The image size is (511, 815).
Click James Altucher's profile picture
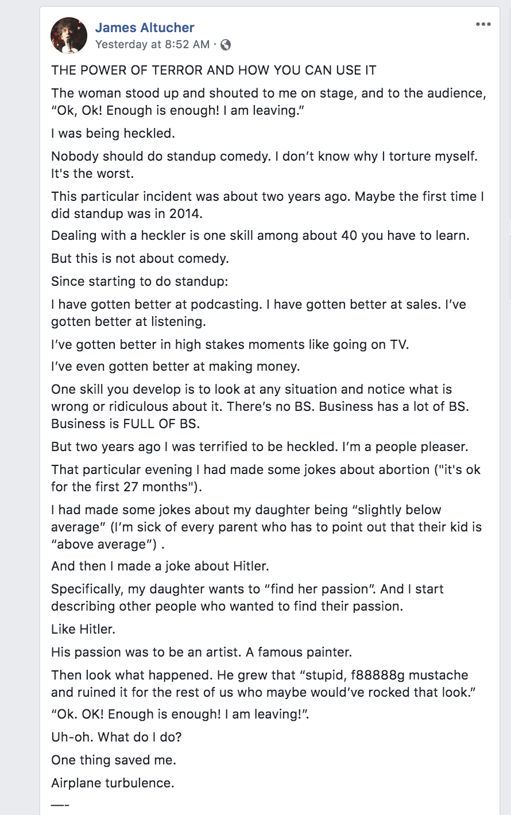point(69,36)
